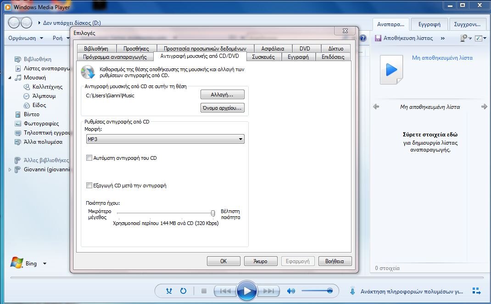Switch to the Ασφάλεια tab

(x=273, y=49)
